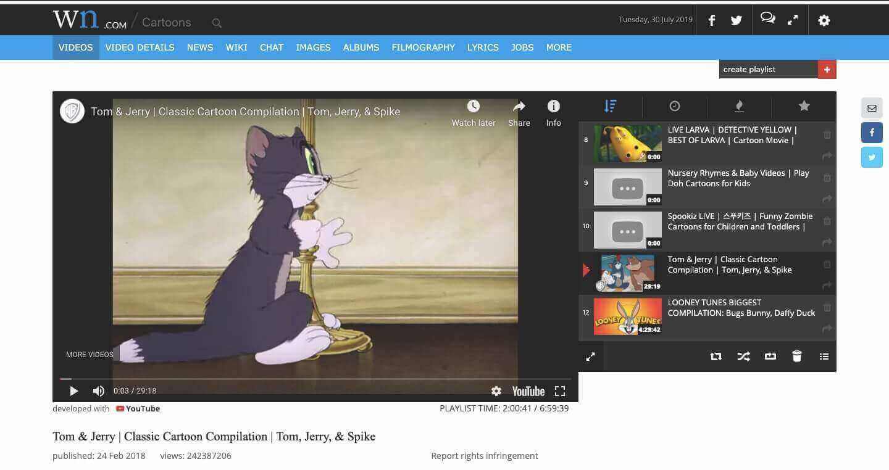Click the search magnifier icon
The image size is (889, 470).
pos(217,23)
